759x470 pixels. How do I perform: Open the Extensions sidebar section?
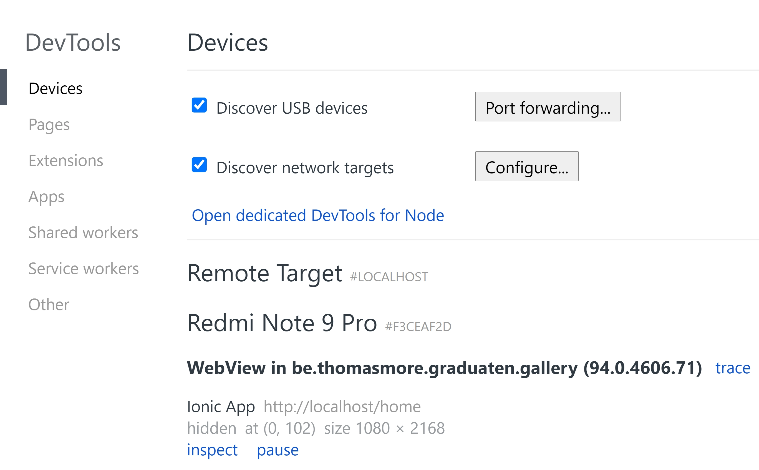coord(66,161)
